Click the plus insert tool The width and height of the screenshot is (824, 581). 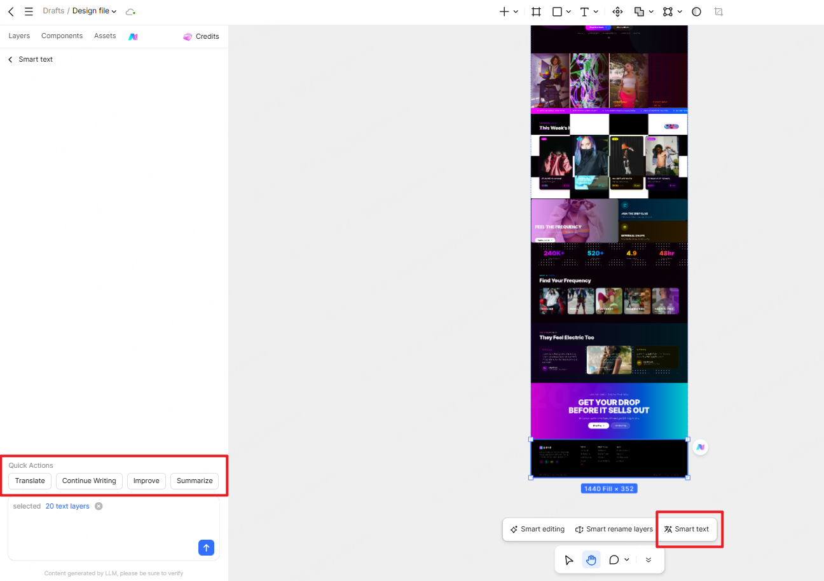504,11
